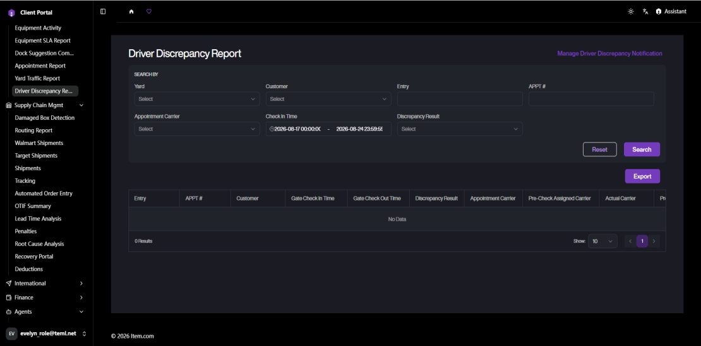The image size is (701, 346).
Task: Open Routing Report
Action: click(33, 130)
